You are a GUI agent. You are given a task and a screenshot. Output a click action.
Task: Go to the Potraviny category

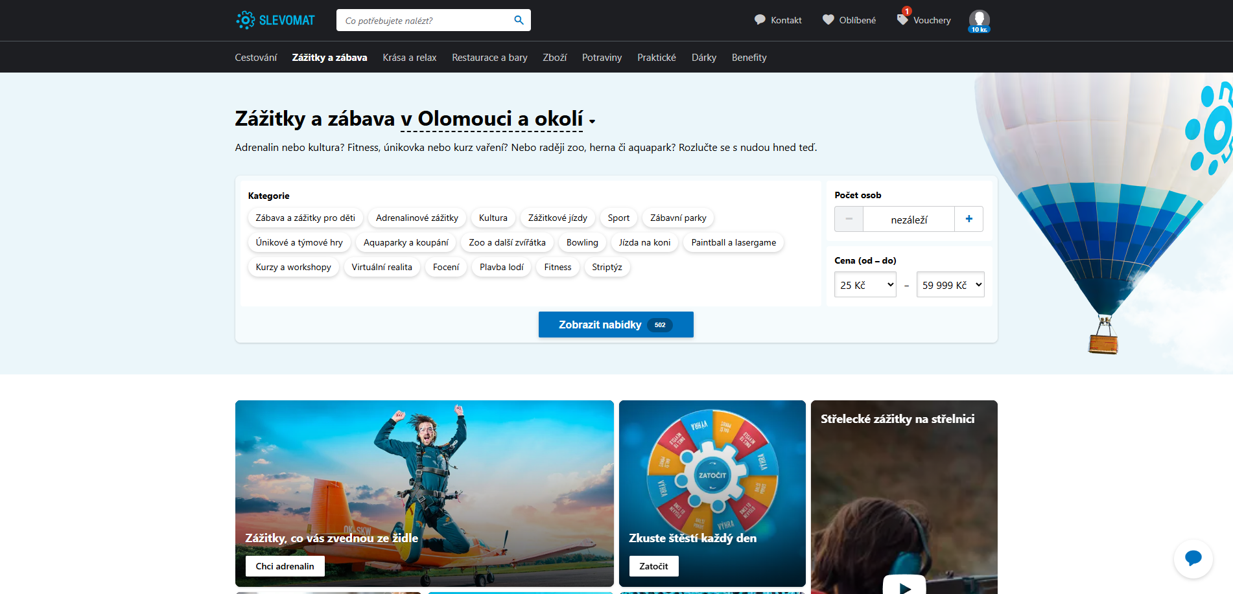click(x=602, y=58)
